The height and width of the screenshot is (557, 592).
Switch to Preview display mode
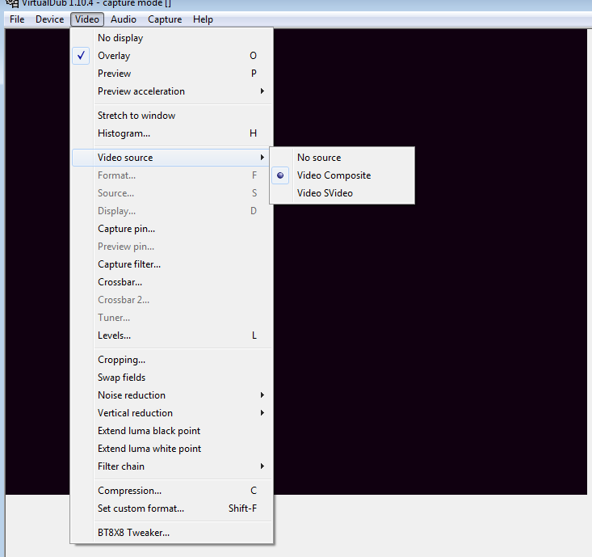[172, 74]
